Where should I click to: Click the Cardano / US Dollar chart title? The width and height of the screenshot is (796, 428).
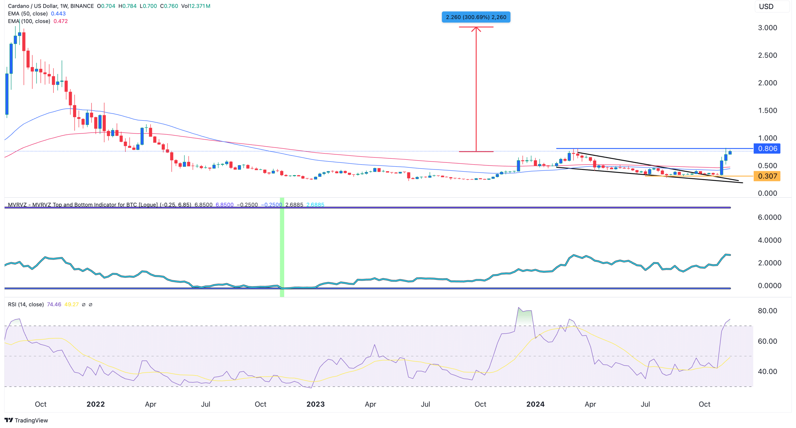coord(51,6)
